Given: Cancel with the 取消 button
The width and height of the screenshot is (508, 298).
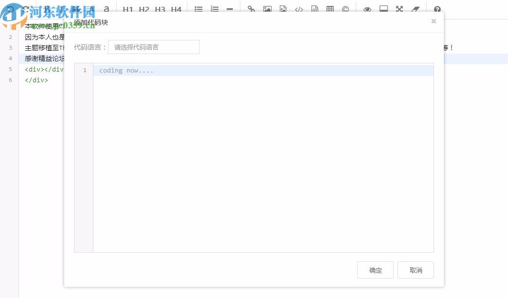Looking at the screenshot, I should coord(416,270).
